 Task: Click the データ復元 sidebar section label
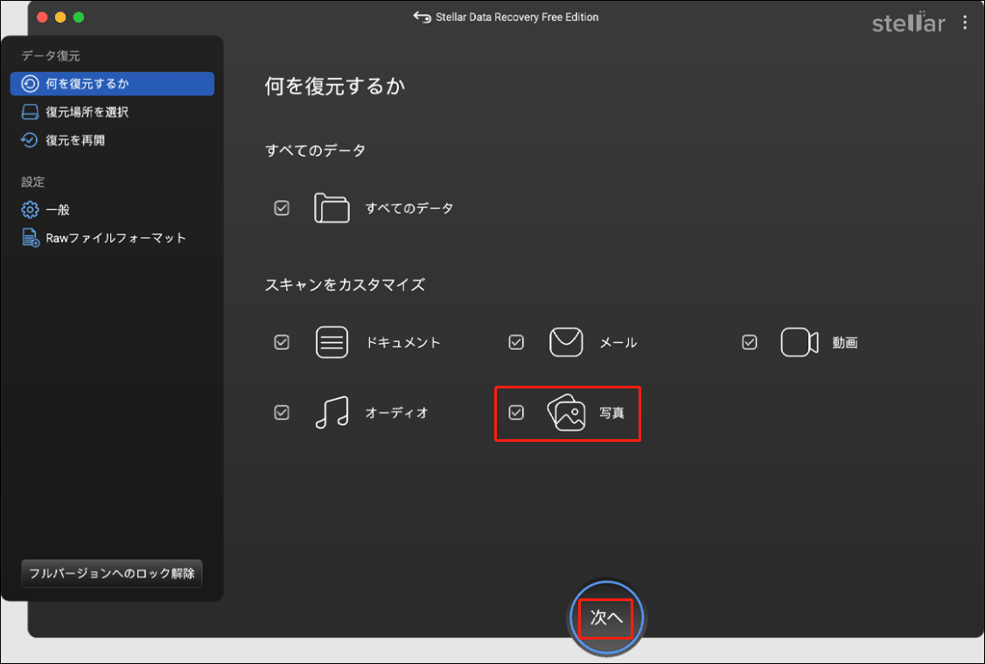50,56
